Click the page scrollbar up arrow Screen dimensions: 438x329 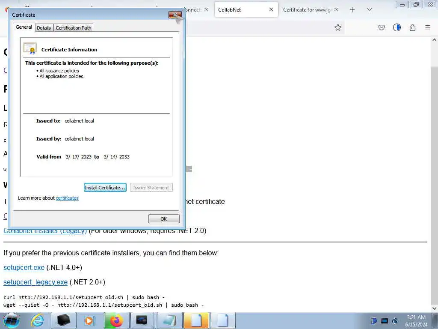(x=435, y=40)
